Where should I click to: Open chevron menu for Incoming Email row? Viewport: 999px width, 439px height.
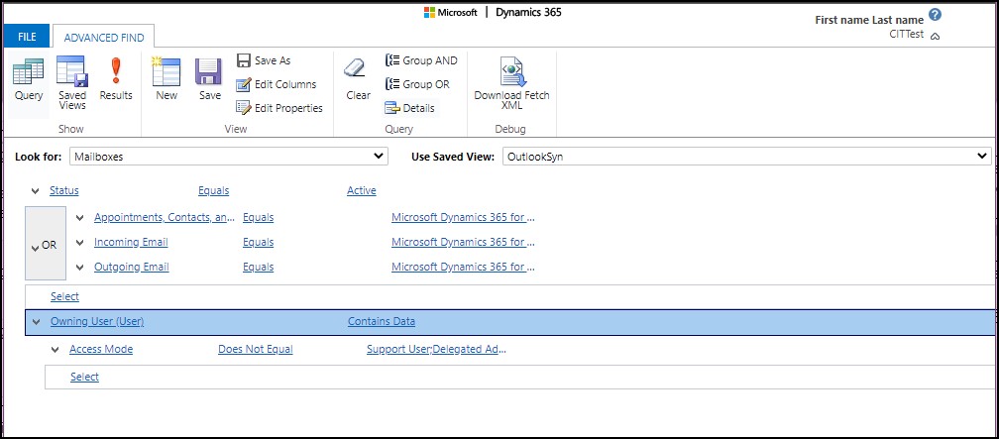pos(79,243)
